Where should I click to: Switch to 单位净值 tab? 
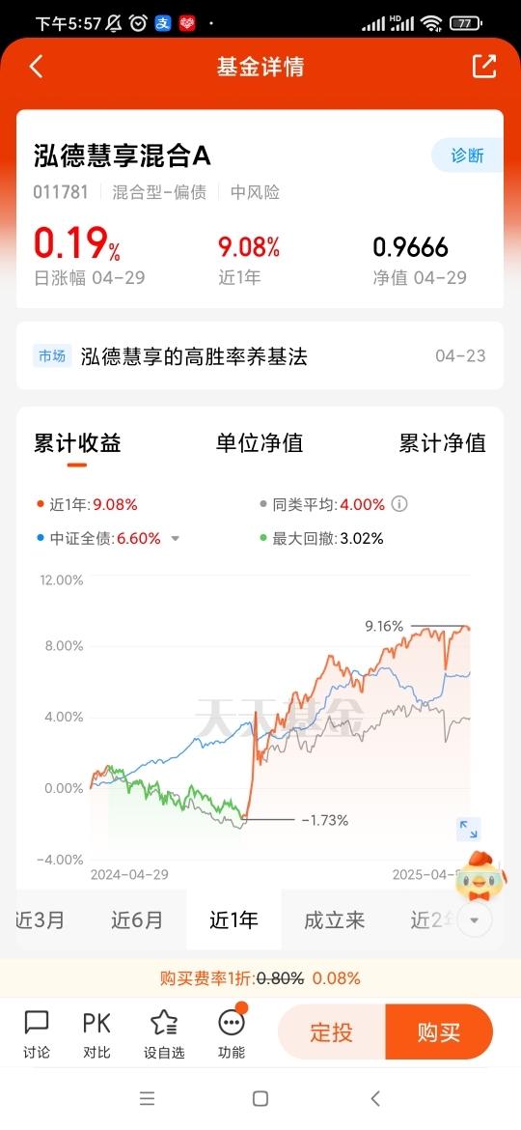[x=260, y=442]
